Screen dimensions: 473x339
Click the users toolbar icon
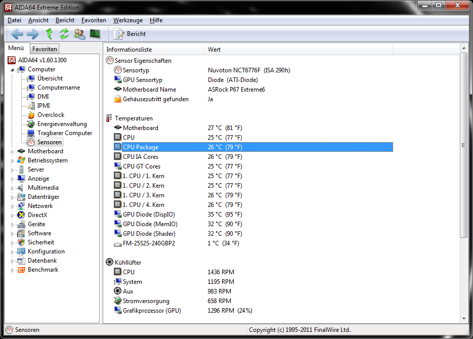point(79,34)
